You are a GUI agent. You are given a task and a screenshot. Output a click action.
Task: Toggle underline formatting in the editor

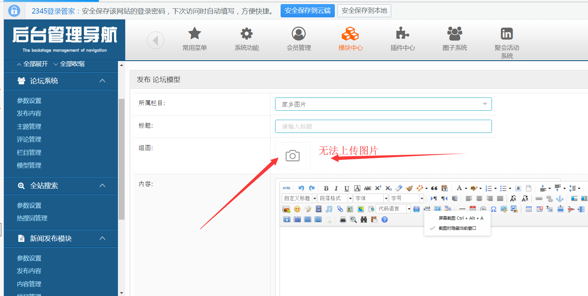346,188
